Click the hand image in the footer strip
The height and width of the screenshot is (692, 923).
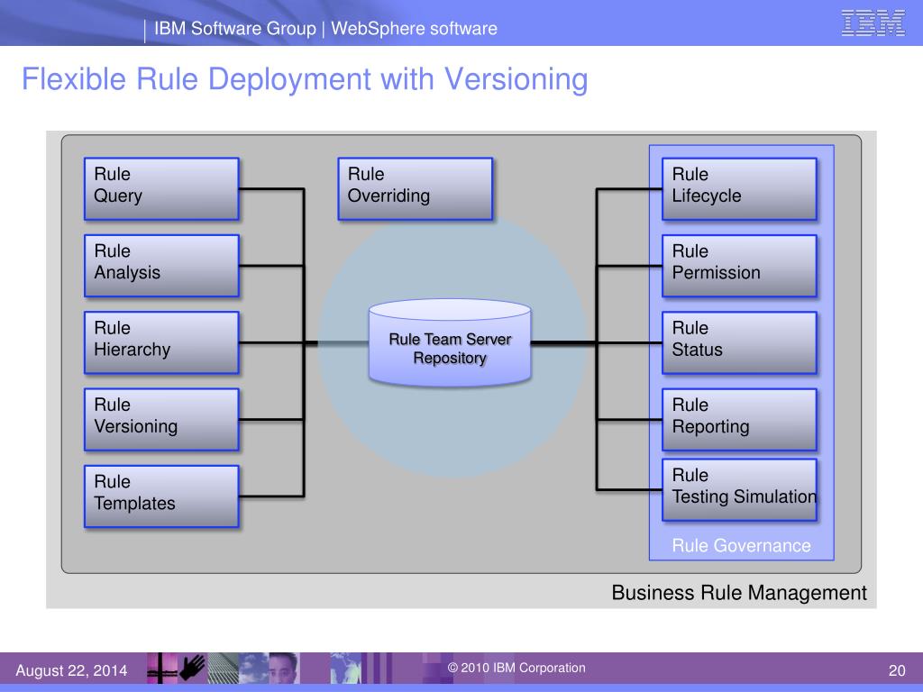click(193, 668)
